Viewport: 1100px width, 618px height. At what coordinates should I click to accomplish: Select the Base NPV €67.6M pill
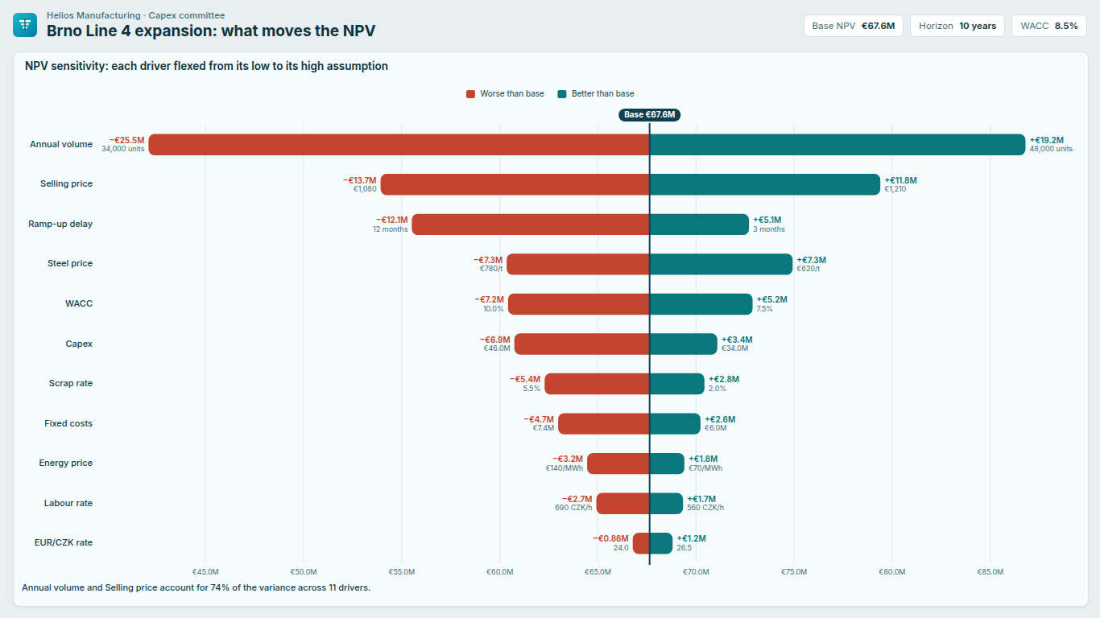854,26
